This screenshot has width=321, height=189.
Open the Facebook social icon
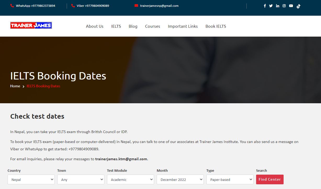(x=265, y=6)
